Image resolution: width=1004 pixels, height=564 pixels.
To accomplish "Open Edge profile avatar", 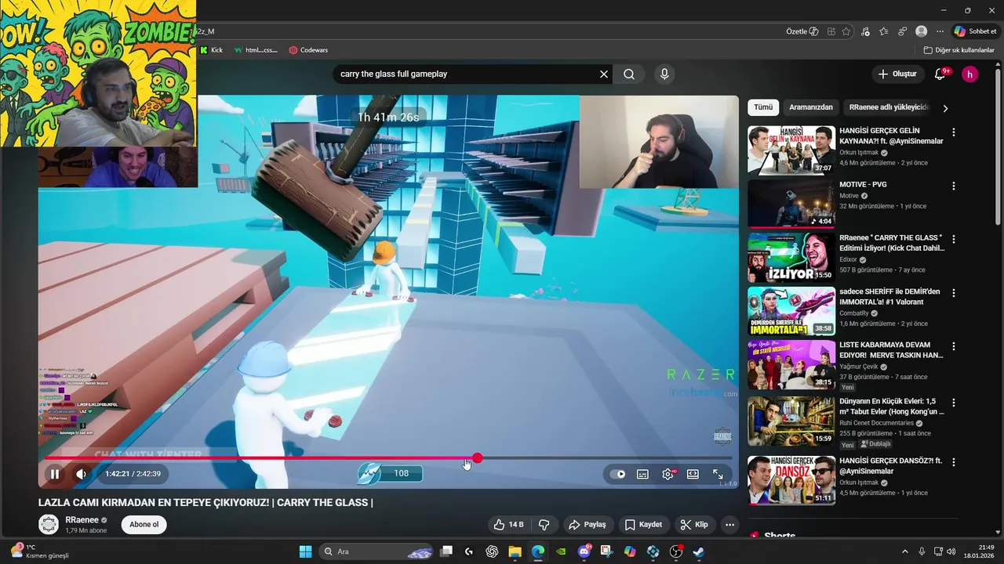I will pos(922,31).
